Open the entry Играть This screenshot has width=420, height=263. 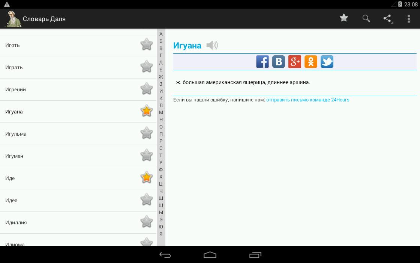[78, 67]
